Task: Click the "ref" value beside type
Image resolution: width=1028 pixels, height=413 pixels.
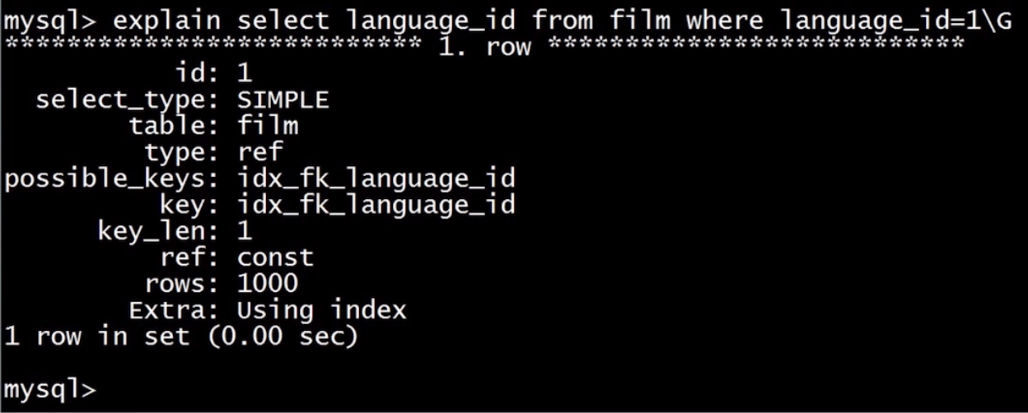Action: point(259,152)
